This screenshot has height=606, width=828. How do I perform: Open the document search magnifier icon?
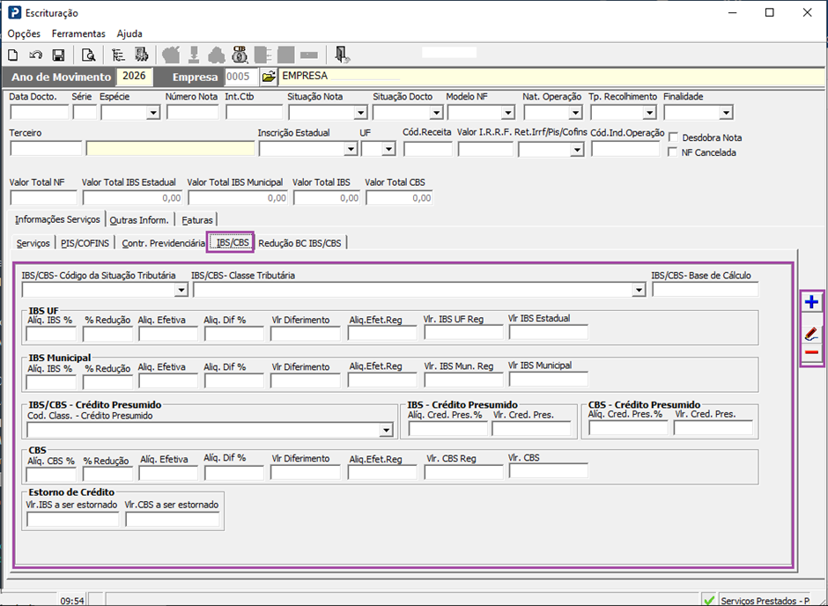88,55
